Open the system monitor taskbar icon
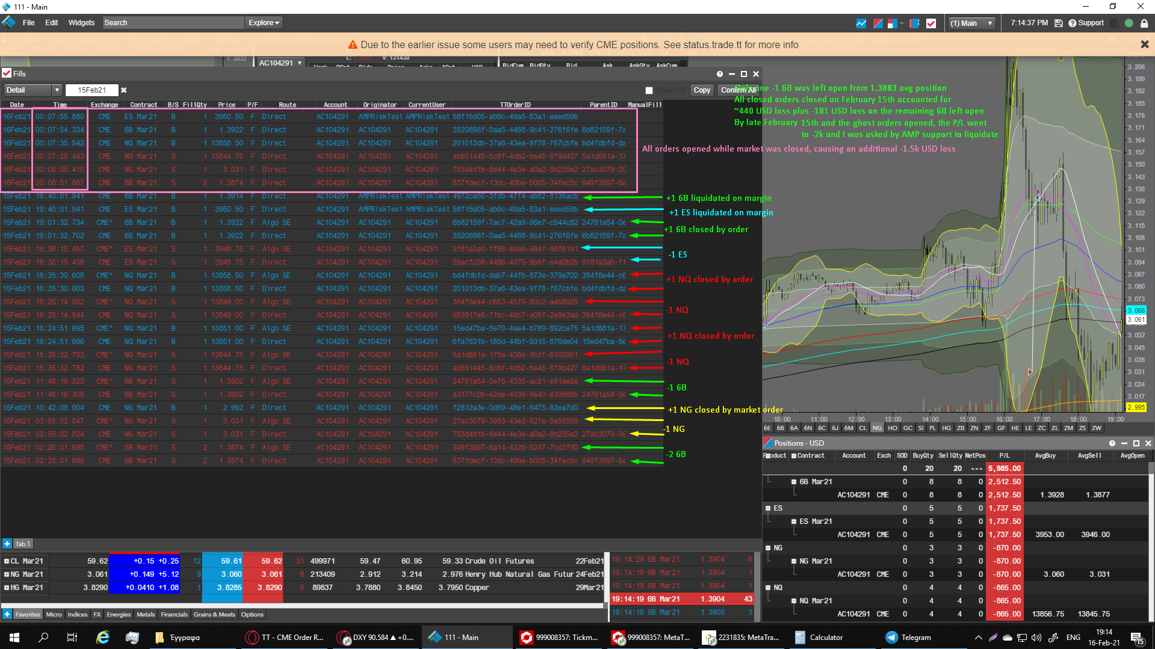The height and width of the screenshot is (649, 1155). pyautogui.click(x=132, y=638)
